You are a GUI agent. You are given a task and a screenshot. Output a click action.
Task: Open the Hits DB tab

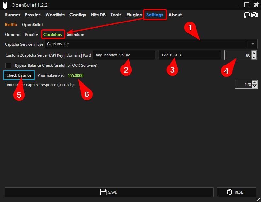[x=98, y=15]
